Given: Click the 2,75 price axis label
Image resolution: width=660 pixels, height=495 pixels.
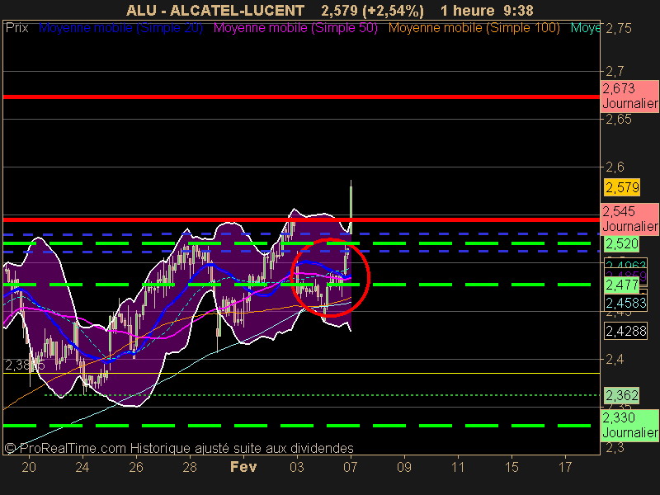Looking at the screenshot, I should pos(618,29).
